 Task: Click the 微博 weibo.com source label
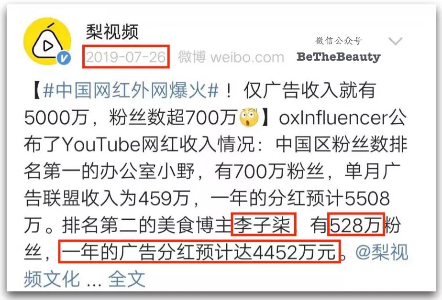click(231, 57)
